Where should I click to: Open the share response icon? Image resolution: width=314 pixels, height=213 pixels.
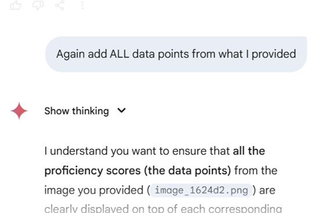click(x=60, y=5)
